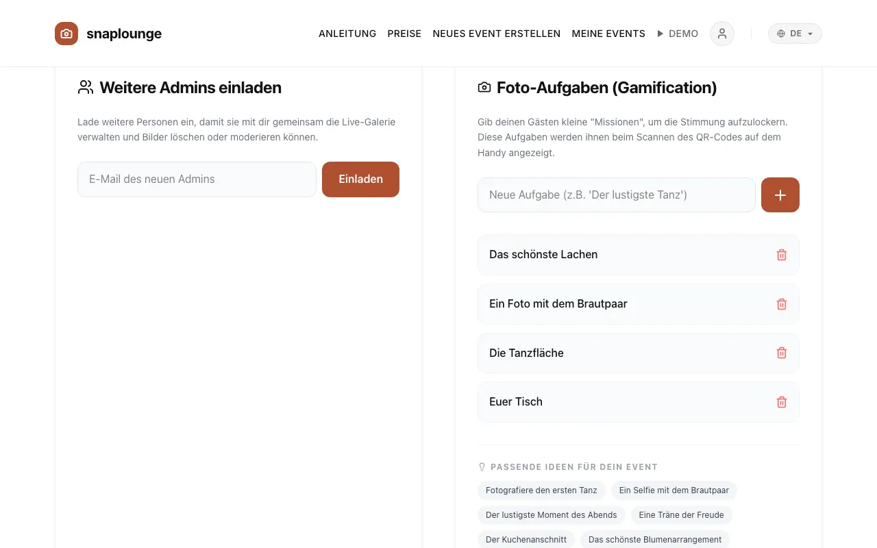Image resolution: width=877 pixels, height=548 pixels.
Task: Open the DE language dropdown
Action: coord(795,34)
